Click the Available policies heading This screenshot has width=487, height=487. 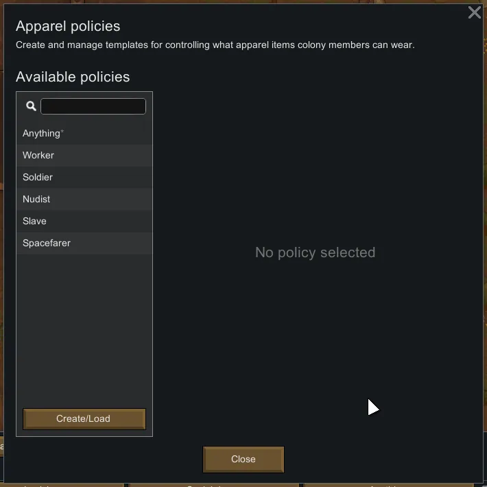click(73, 78)
